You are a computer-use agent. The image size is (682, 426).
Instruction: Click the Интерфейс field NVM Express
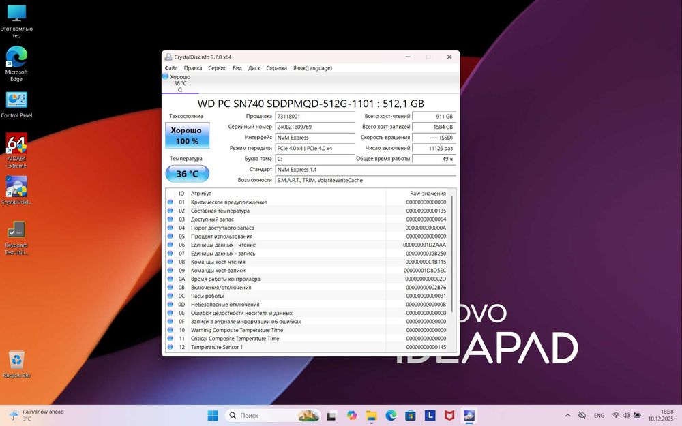point(315,138)
